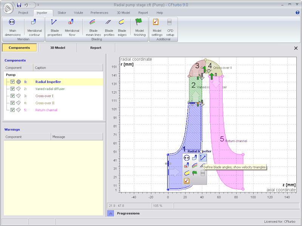Select Radial Impeller caption in tree
Screen dimensions: 302x226
point(48,82)
